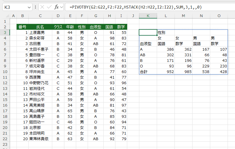This screenshot has height=149, width=235.
Task: Click the cell with name 高見美姫
Action: point(40,105)
